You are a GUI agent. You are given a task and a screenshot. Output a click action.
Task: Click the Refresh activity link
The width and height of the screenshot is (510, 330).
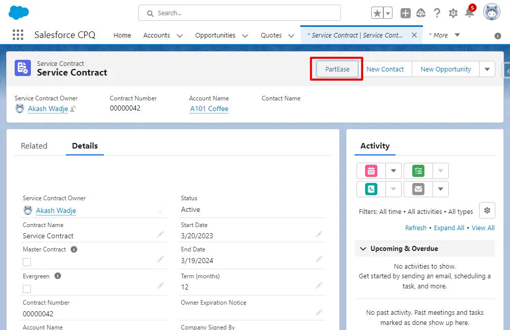coord(416,228)
